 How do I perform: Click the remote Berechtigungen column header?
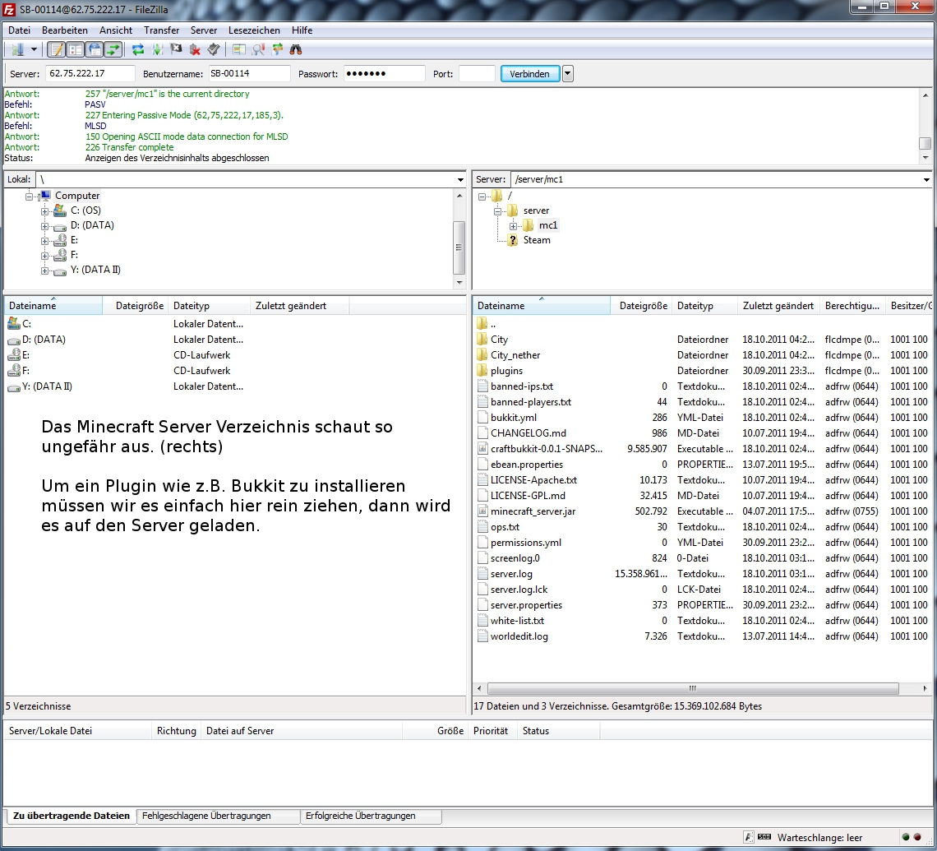click(852, 305)
